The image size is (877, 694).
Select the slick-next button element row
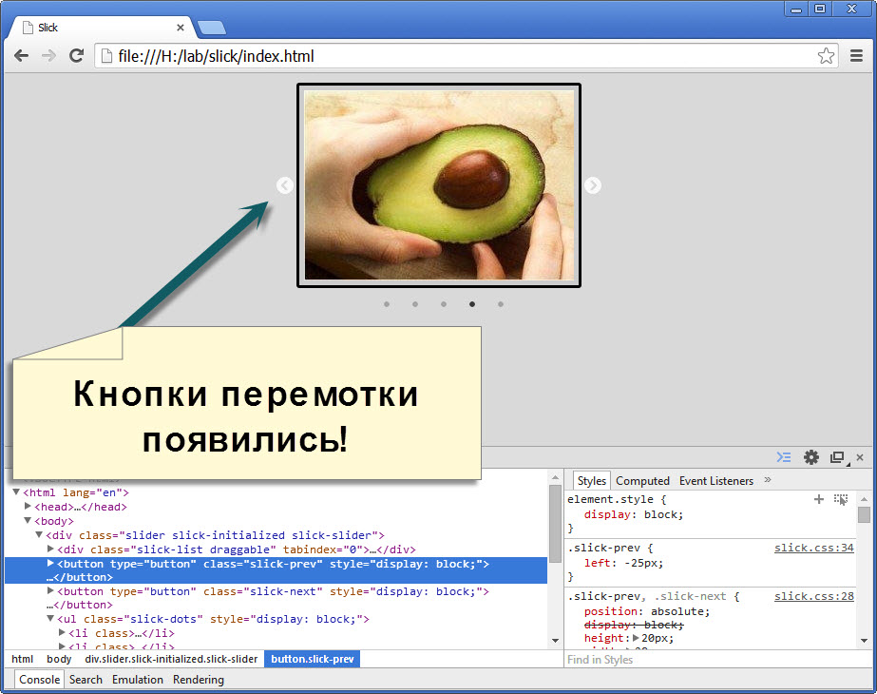[x=276, y=598]
